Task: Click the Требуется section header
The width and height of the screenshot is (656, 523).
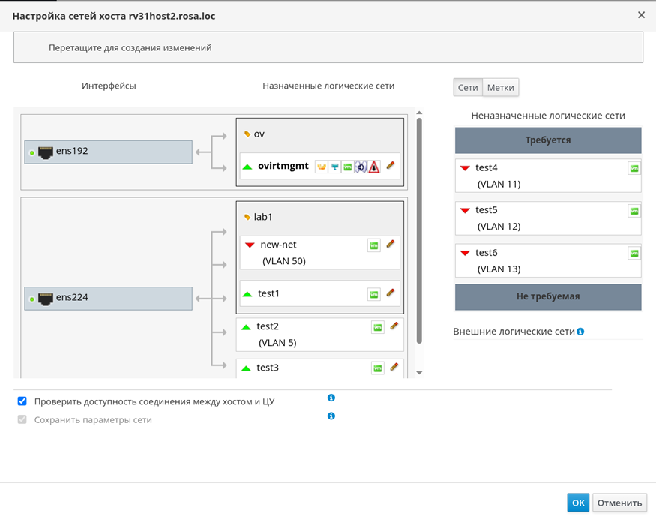Action: point(548,140)
